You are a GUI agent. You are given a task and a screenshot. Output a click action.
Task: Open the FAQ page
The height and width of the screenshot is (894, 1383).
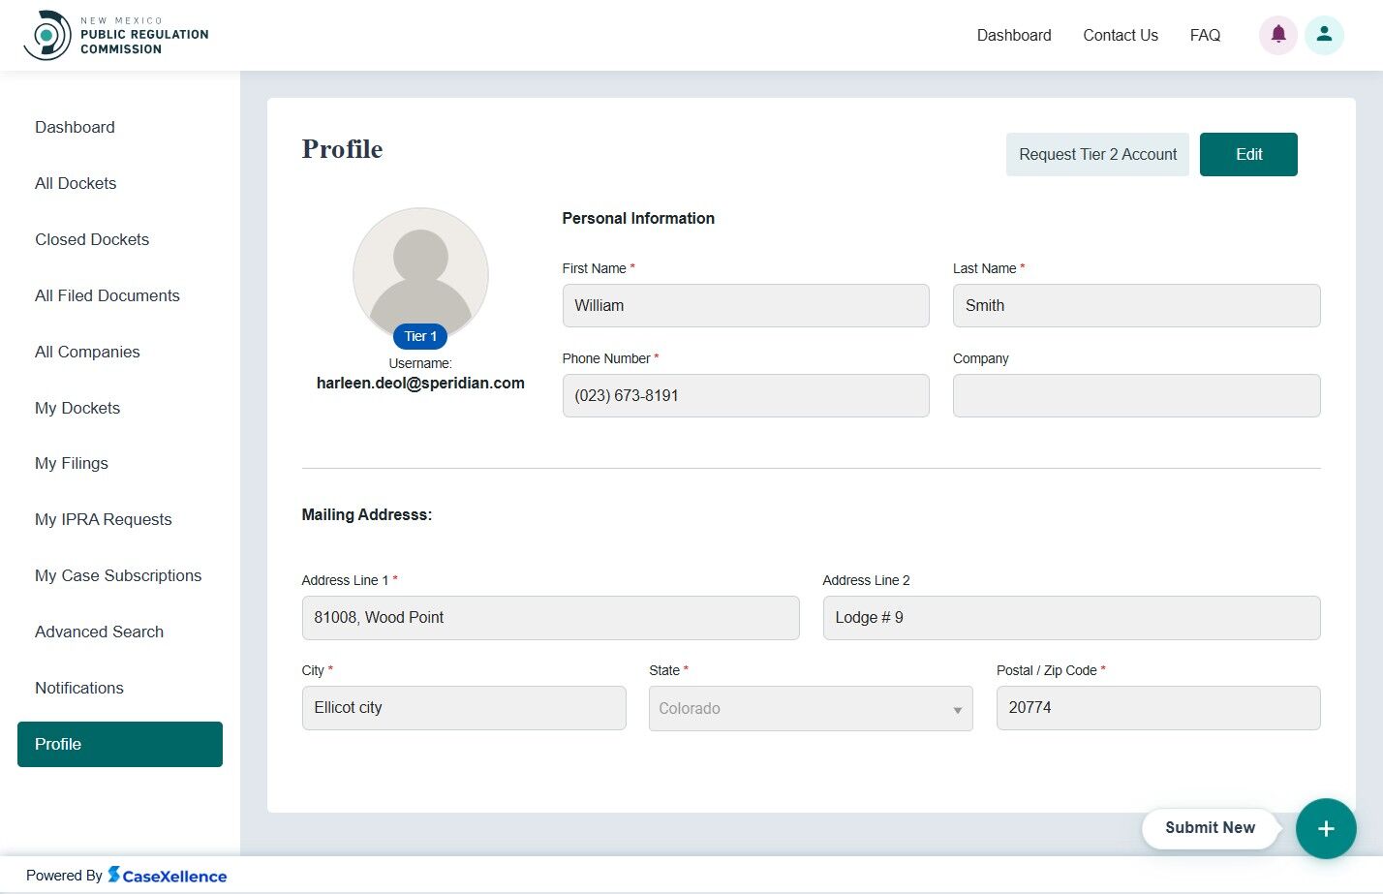[1204, 35]
